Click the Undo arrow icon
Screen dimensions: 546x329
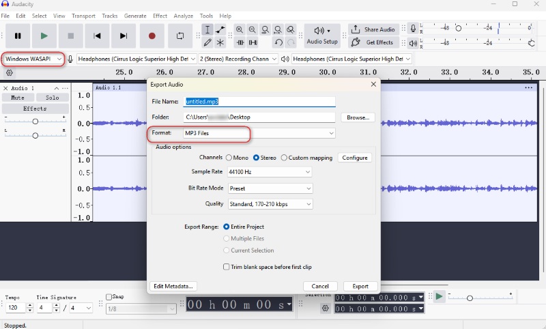tap(278, 42)
